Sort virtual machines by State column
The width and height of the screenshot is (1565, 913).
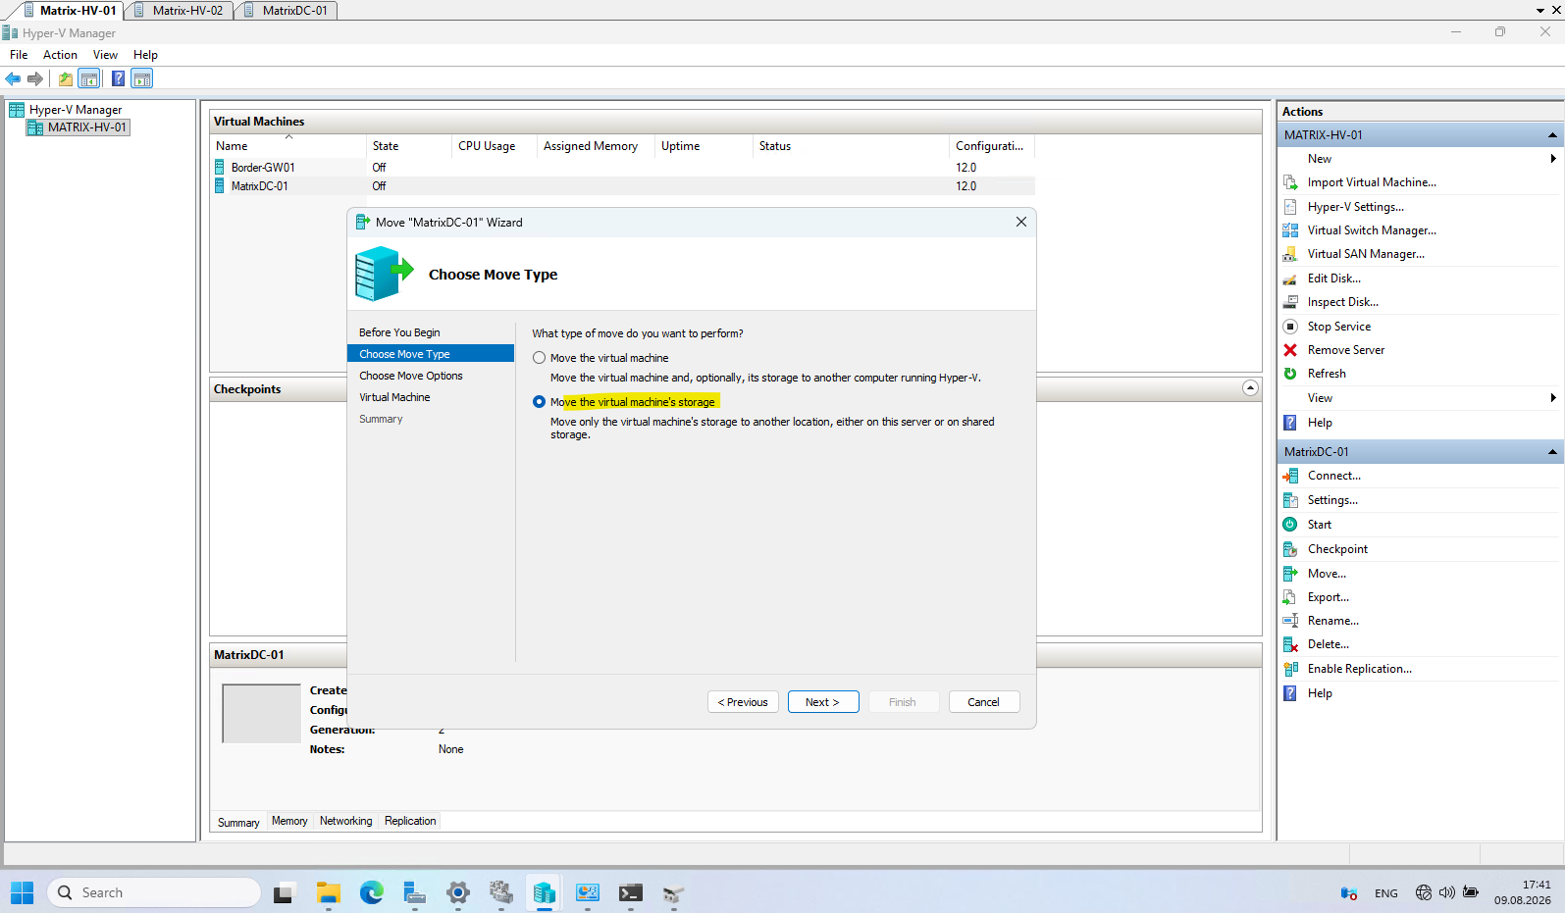tap(409, 146)
